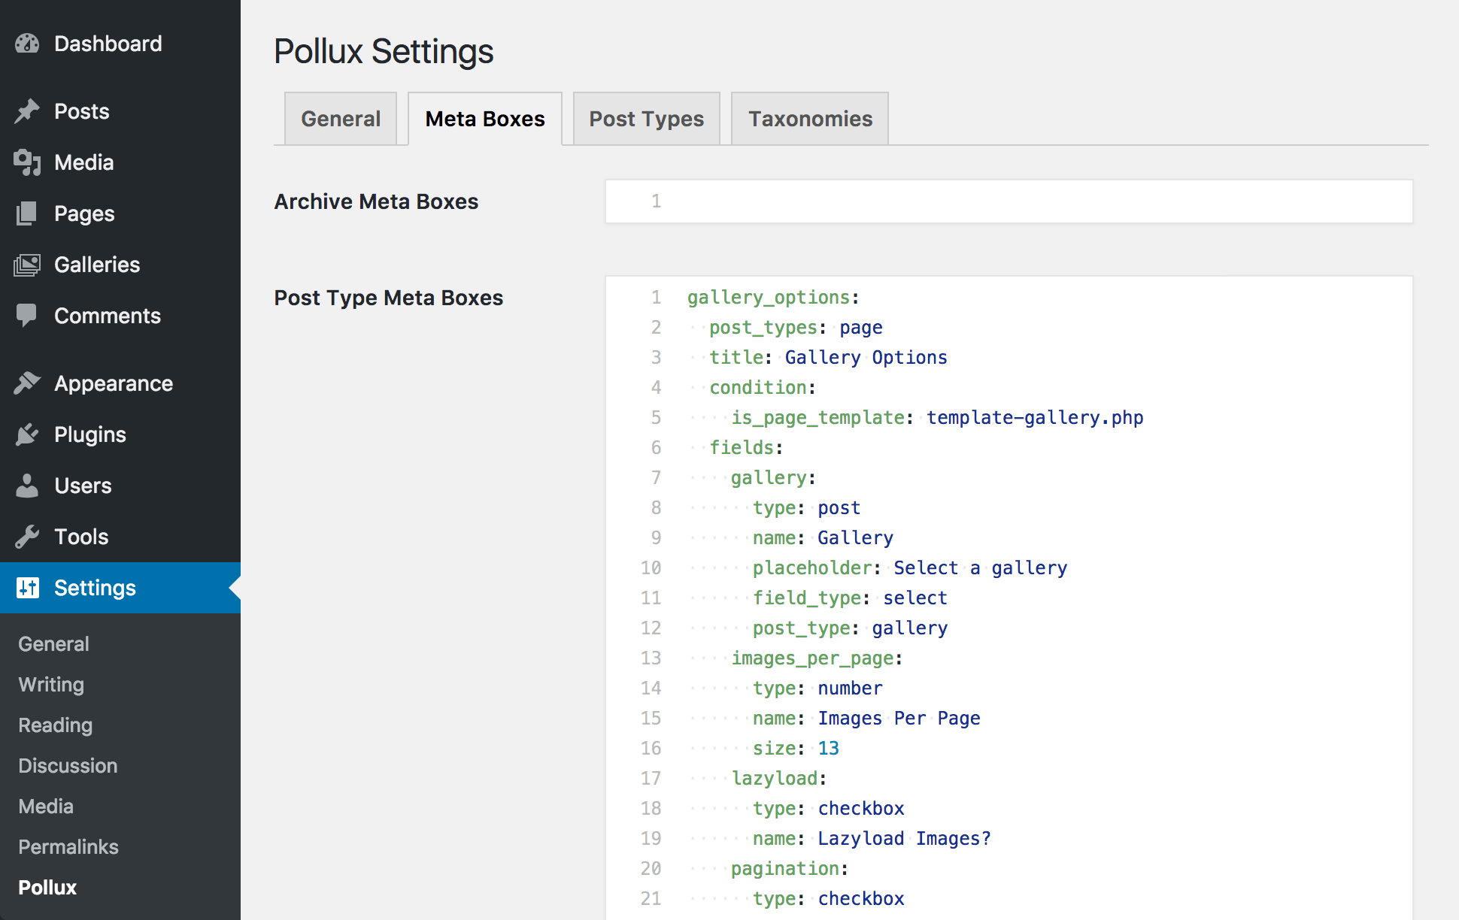Click the Dashboard gauge icon
The height and width of the screenshot is (920, 1459).
pos(27,44)
